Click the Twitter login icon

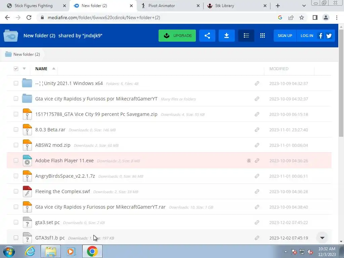pos(329,36)
